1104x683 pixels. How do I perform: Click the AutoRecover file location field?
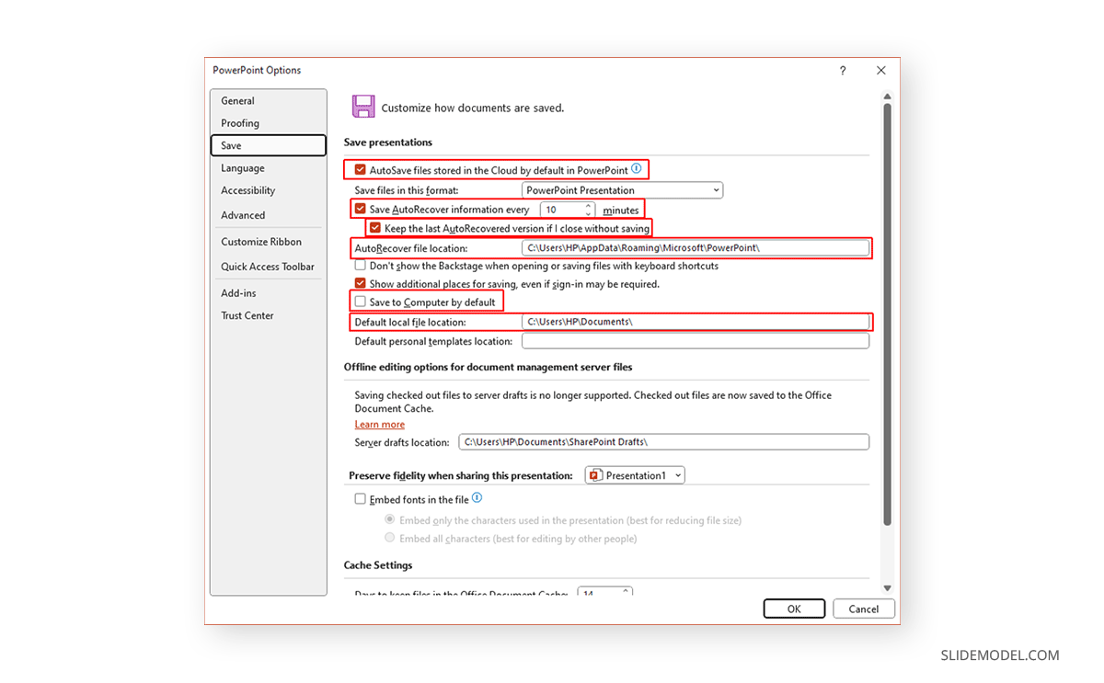(x=696, y=248)
